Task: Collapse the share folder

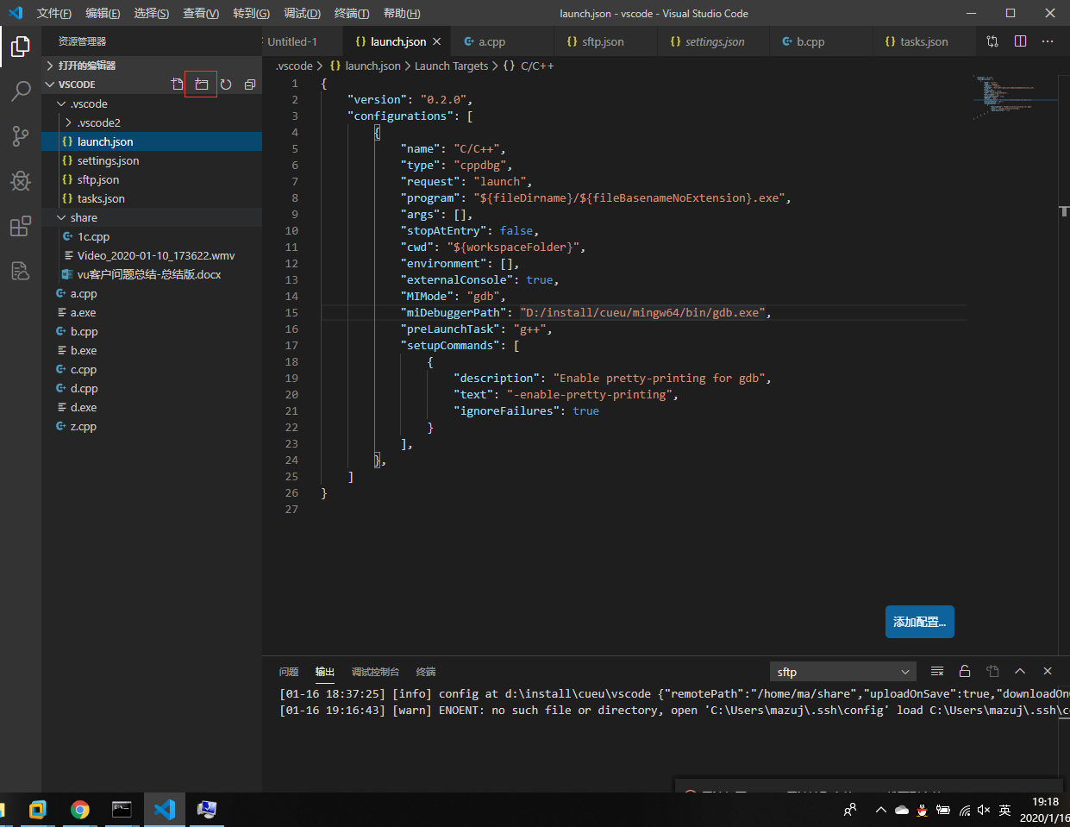Action: tap(152, 217)
